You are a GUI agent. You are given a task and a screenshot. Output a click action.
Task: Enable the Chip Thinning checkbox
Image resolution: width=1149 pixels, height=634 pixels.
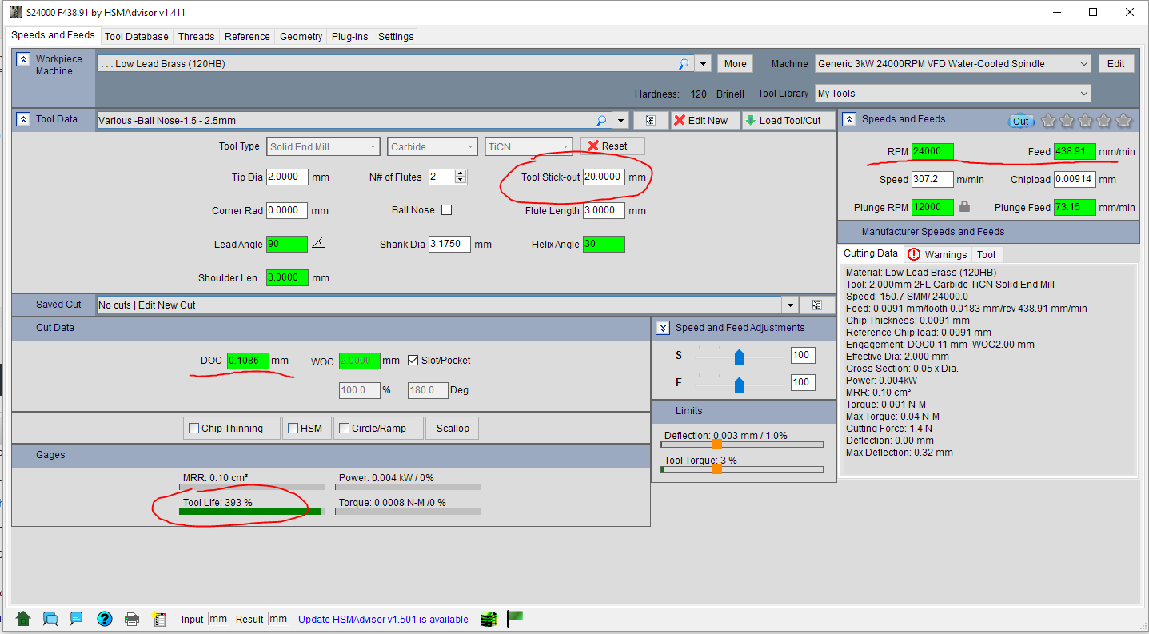click(x=193, y=429)
